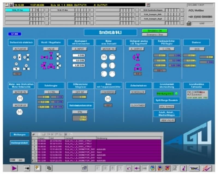Screen dimensions: 218x174
Task: Click the motor 'M' symbol under MOTOR LR
Action: (20, 112)
